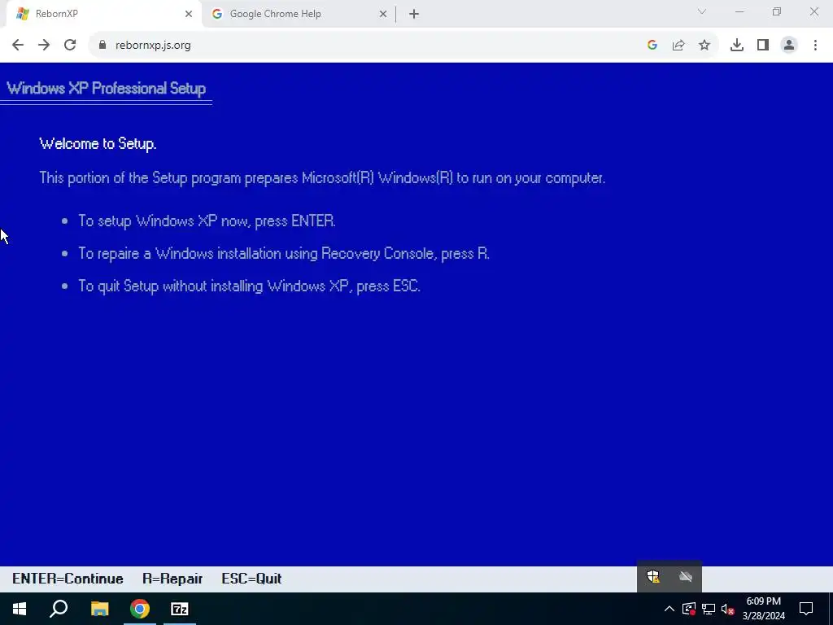833x625 pixels.
Task: Close the Google Chrome Help tab
Action: tap(383, 14)
